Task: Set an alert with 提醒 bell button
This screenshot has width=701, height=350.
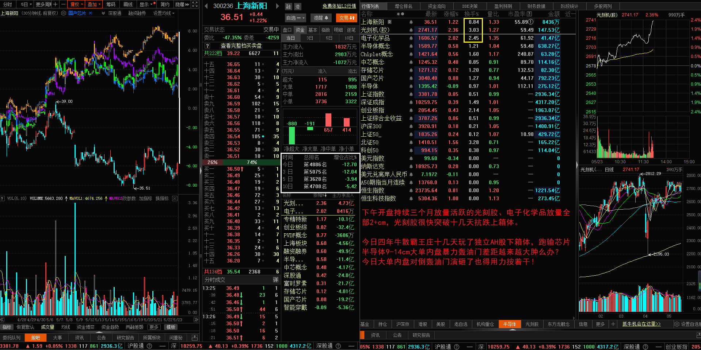Action: point(321,17)
